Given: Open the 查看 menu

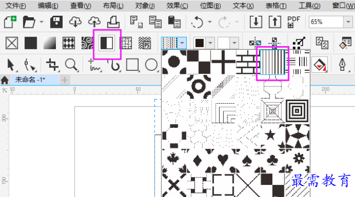Looking at the screenshot, I should tap(81, 5).
